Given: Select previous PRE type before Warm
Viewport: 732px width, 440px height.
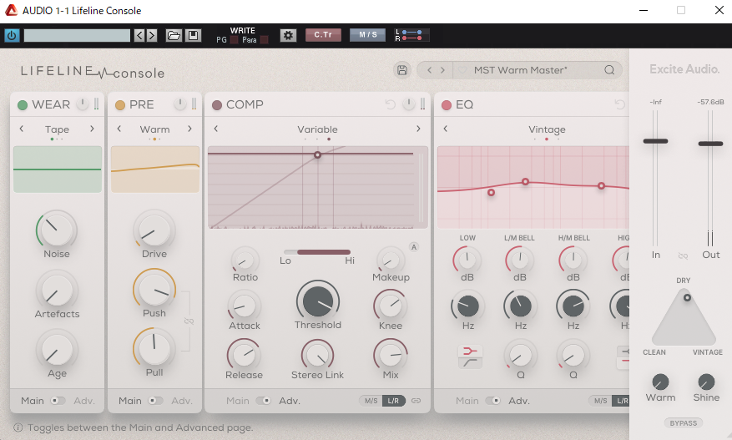Looking at the screenshot, I should (x=119, y=129).
